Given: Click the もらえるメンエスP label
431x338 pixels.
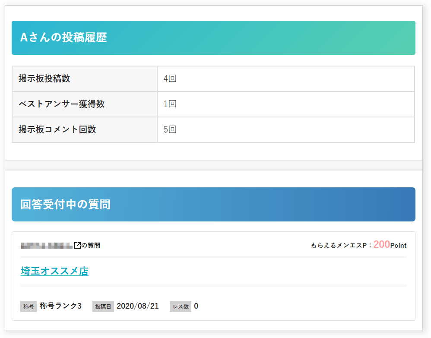Looking at the screenshot, I should tap(339, 246).
